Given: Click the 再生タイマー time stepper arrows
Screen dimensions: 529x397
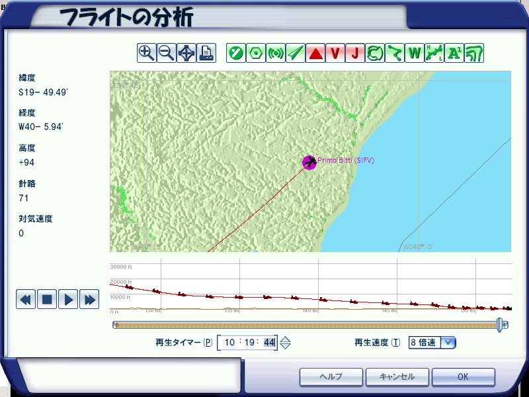Looking at the screenshot, I should coord(285,343).
